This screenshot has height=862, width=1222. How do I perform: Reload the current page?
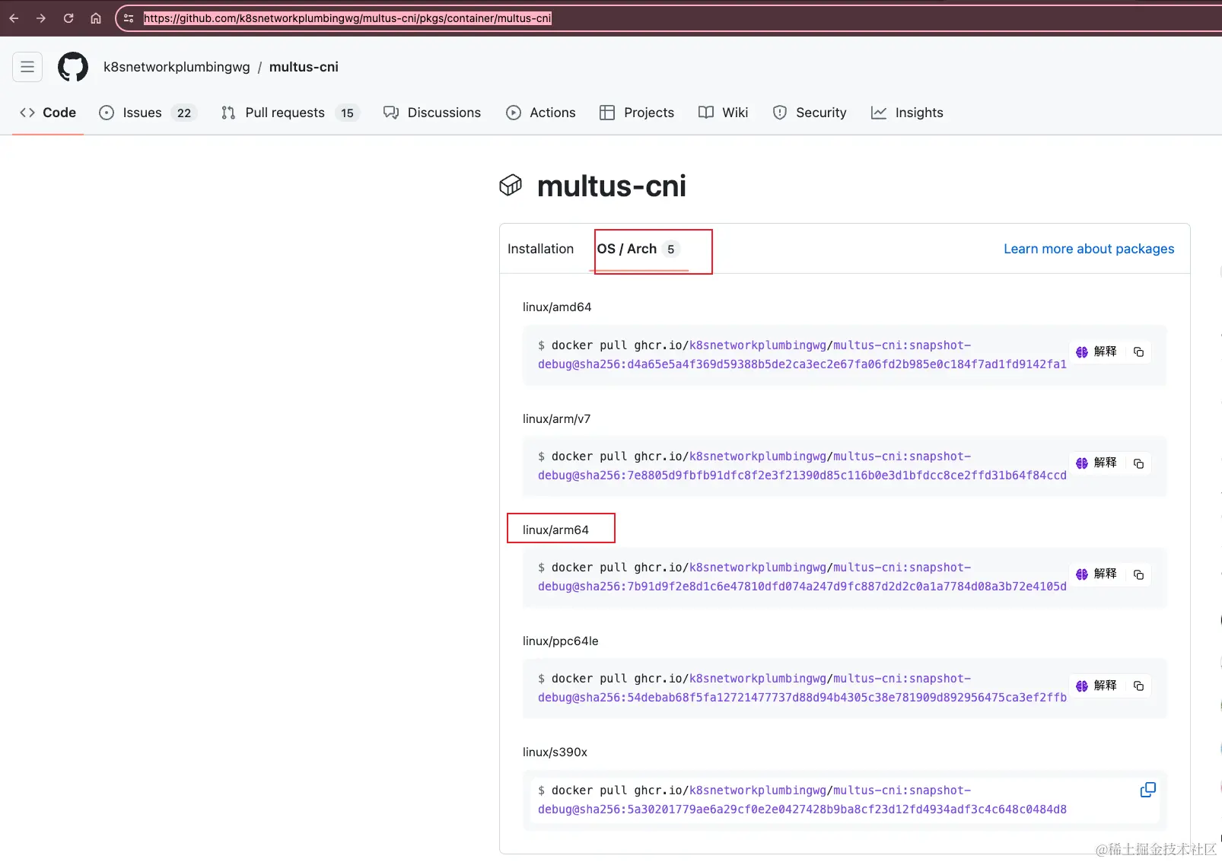[x=68, y=18]
